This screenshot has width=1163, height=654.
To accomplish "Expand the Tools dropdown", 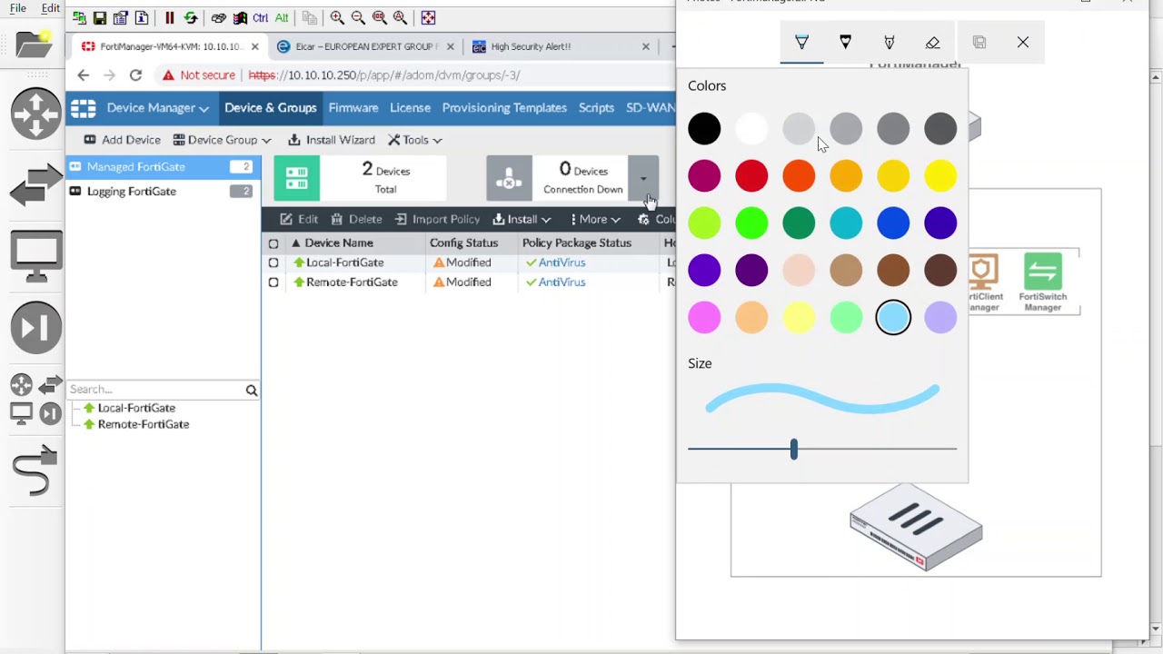I will (415, 140).
